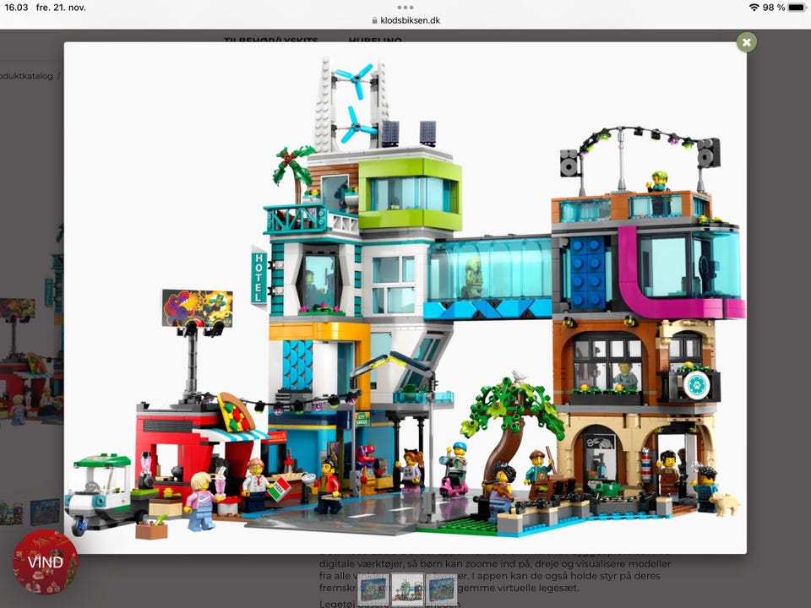Tap the enlarged LEGO city set image
The height and width of the screenshot is (608, 811).
coord(405,298)
